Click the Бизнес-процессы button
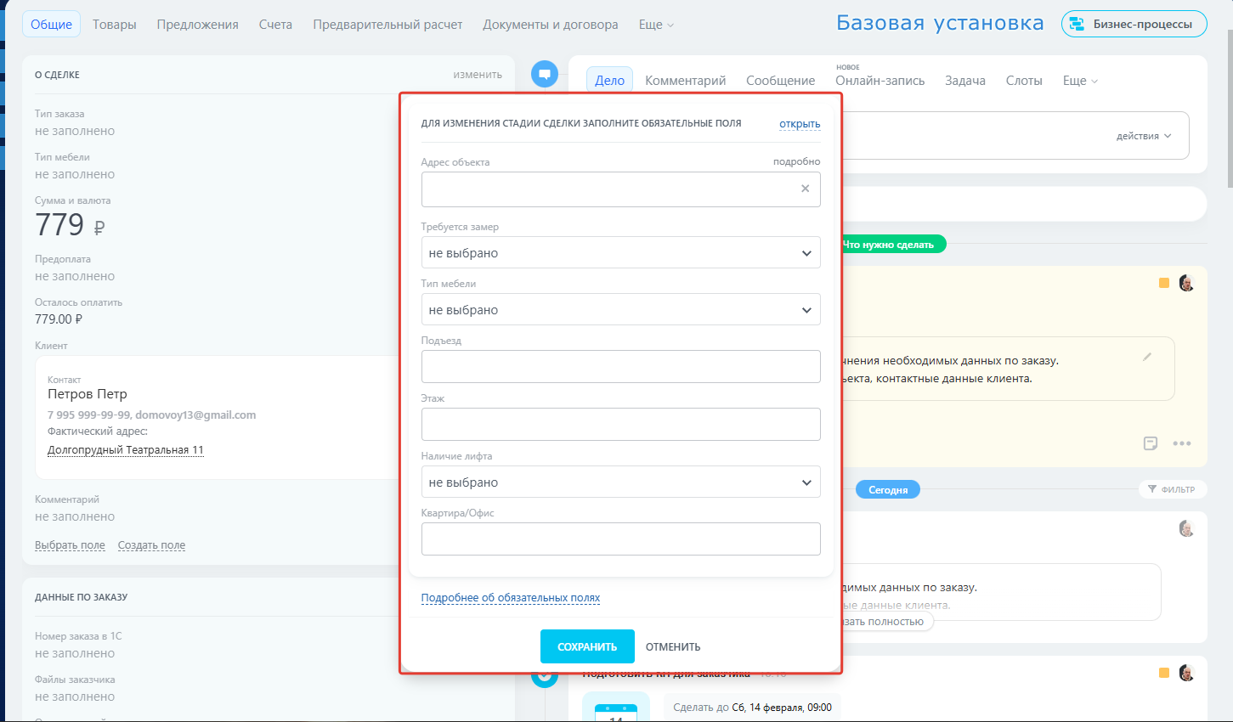Viewport: 1233px width, 722px height. [x=1134, y=24]
